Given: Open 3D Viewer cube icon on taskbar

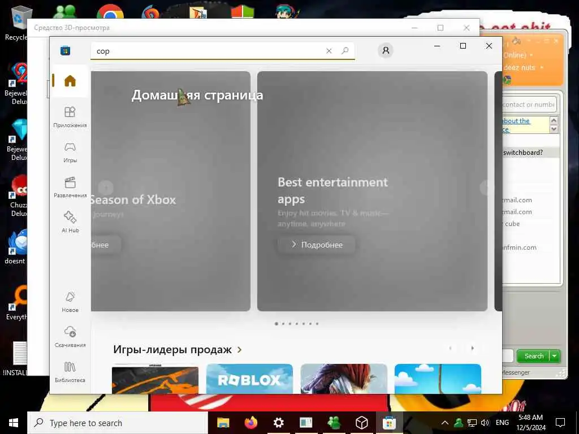Looking at the screenshot, I should 361,423.
